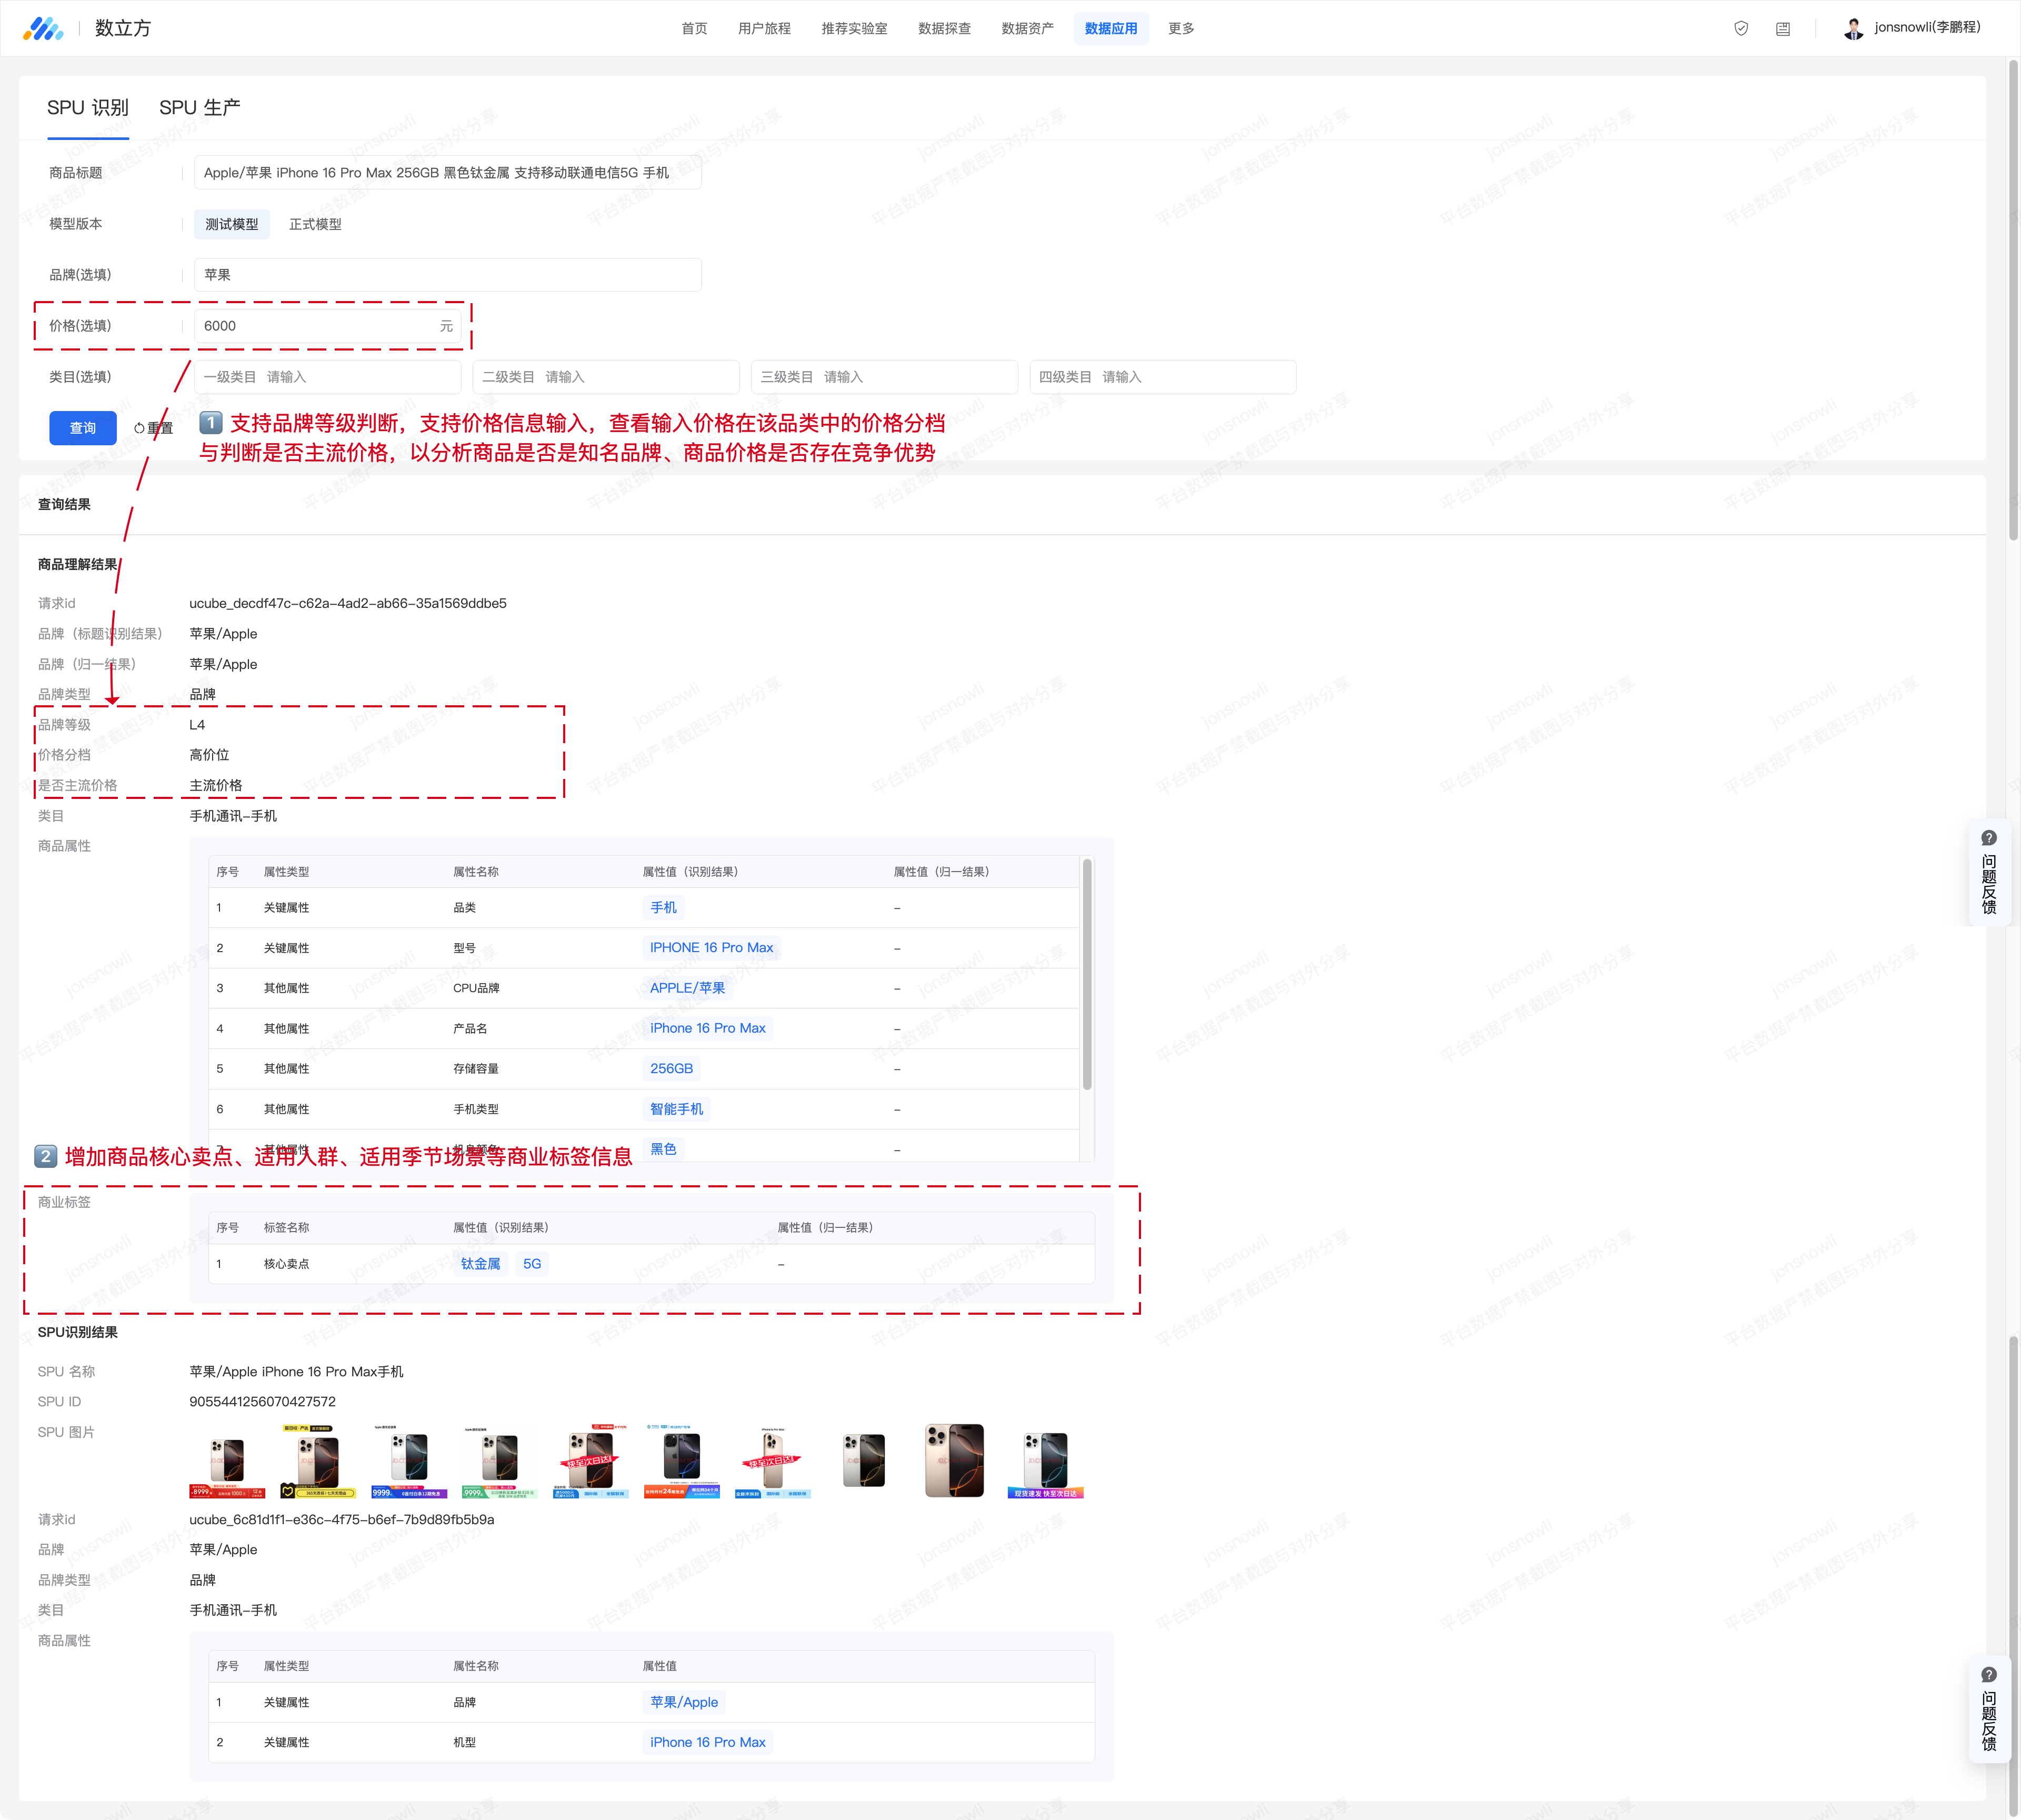
Task: Click the user avatar icon
Action: click(x=1853, y=28)
